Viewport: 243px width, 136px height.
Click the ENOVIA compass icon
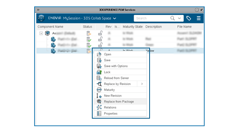pyautogui.click(x=41, y=18)
